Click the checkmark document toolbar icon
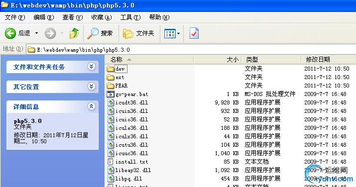 tap(194, 33)
